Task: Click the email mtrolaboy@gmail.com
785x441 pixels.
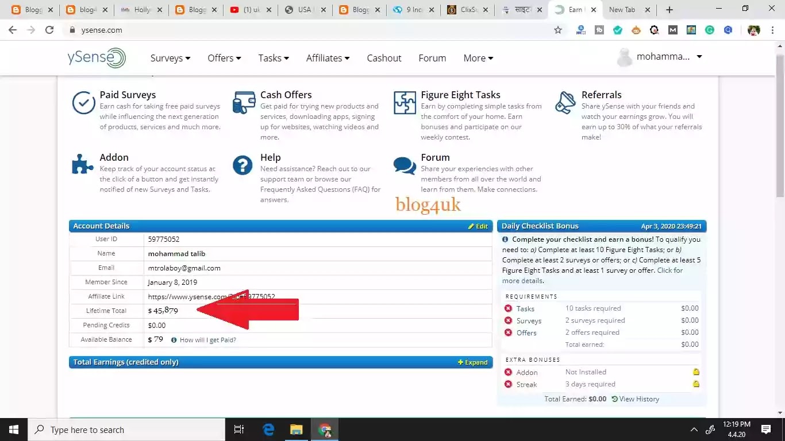Action: point(184,268)
